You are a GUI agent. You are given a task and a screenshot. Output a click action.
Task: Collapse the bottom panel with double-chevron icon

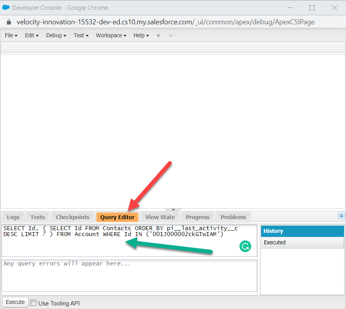341,215
